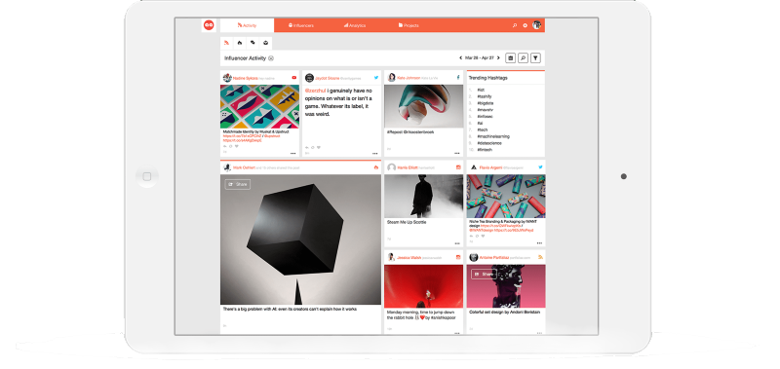780x369 pixels.
Task: Open the Projects tab
Action: (409, 25)
